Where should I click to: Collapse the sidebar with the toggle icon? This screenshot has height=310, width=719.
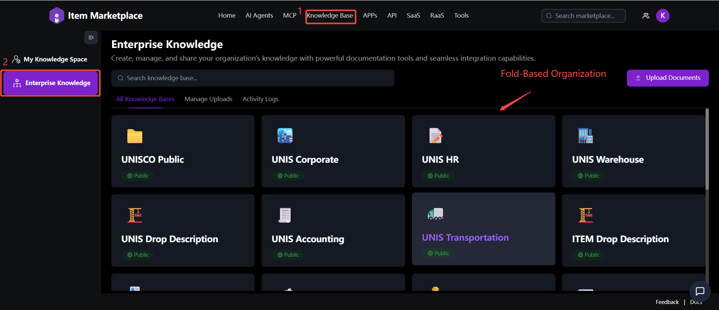pos(91,37)
